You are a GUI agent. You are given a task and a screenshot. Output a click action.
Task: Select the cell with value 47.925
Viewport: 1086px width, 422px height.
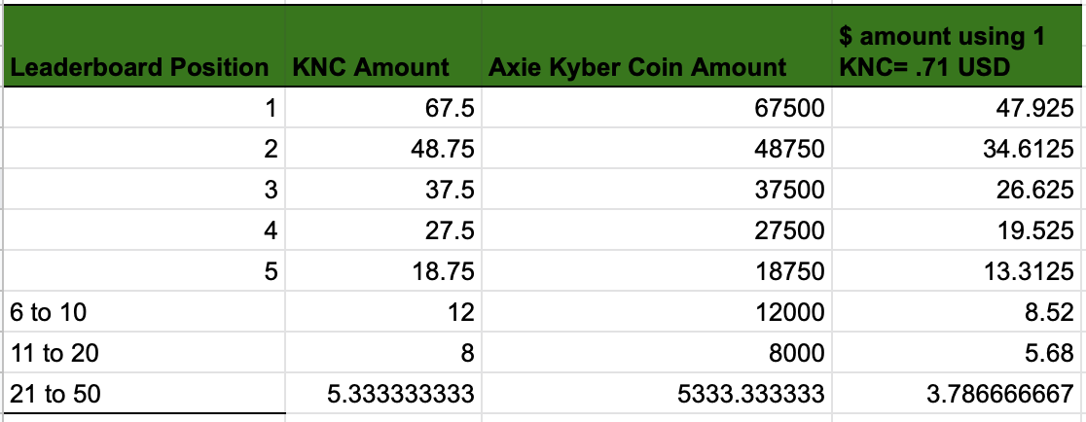[959, 108]
